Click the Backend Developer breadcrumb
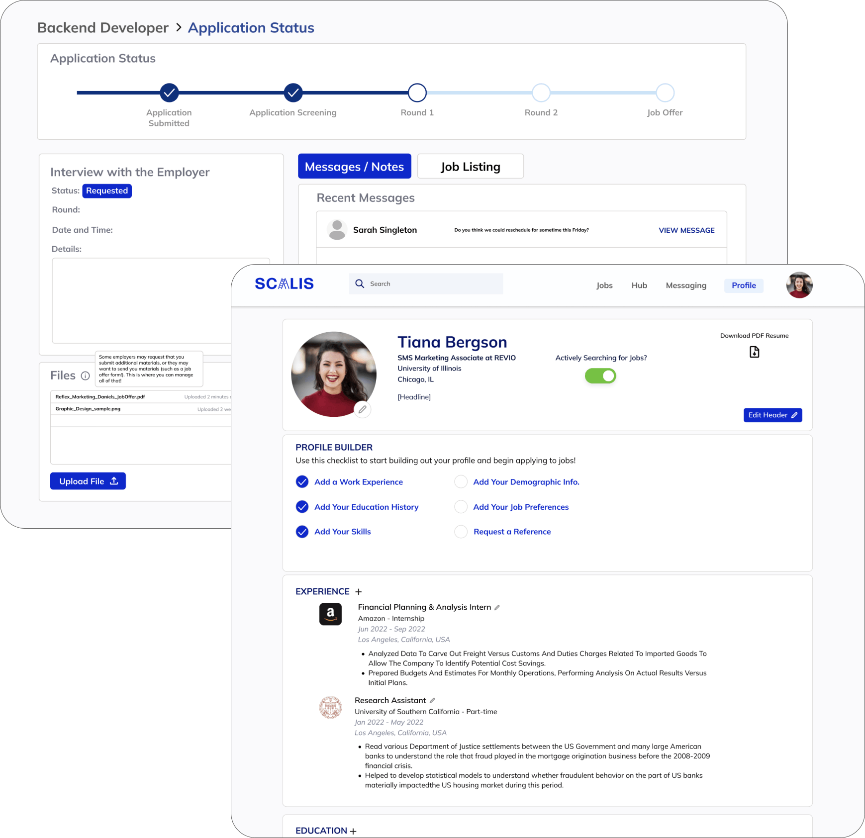 (x=103, y=28)
